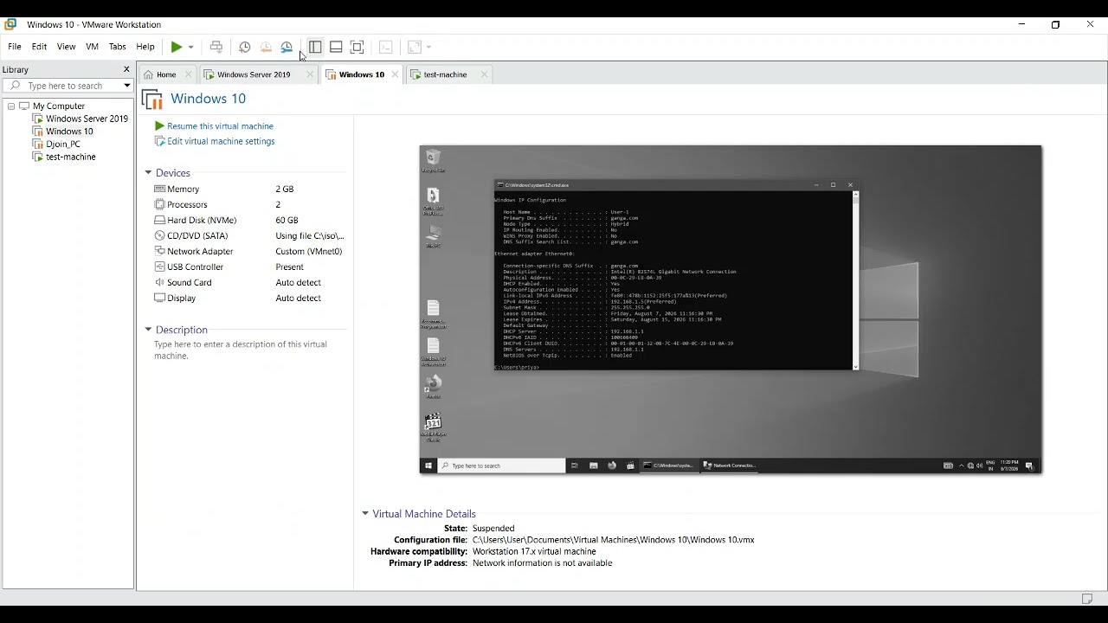Viewport: 1108px width, 623px height.
Task: Collapse the Virtual Machine Details section
Action: pyautogui.click(x=365, y=514)
